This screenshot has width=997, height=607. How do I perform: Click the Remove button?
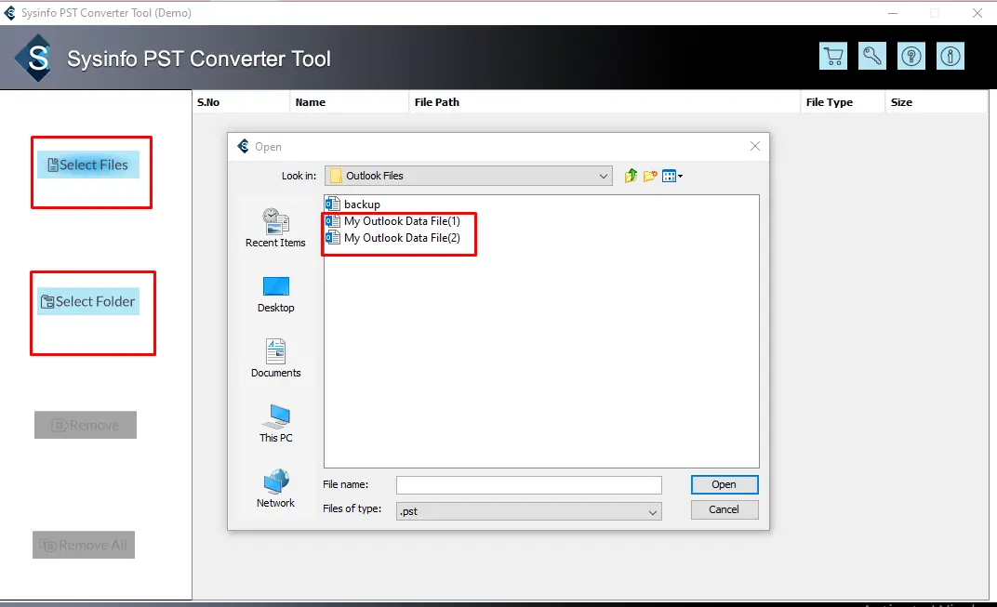click(x=86, y=425)
